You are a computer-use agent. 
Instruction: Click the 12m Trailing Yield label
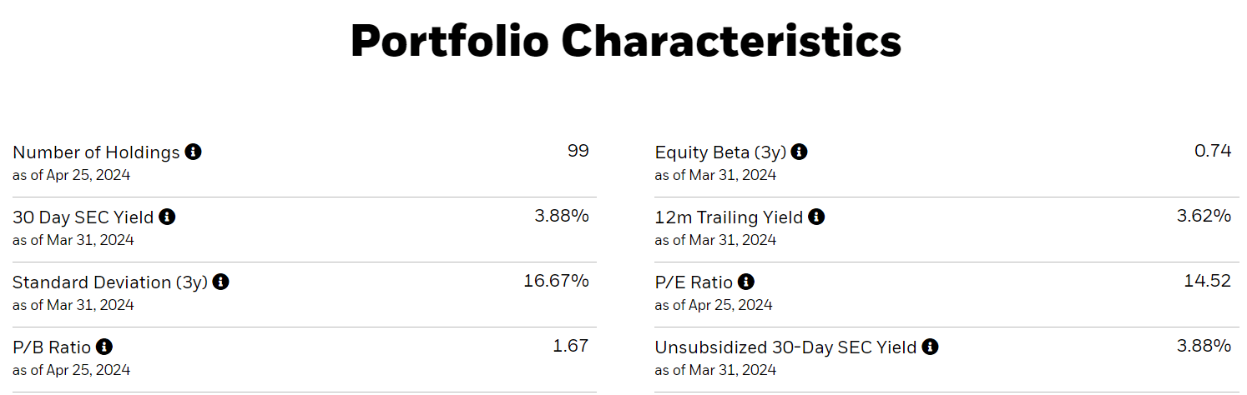[x=729, y=217]
